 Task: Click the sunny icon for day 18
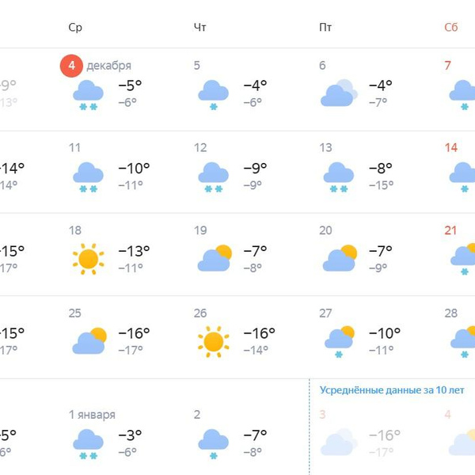point(88,259)
